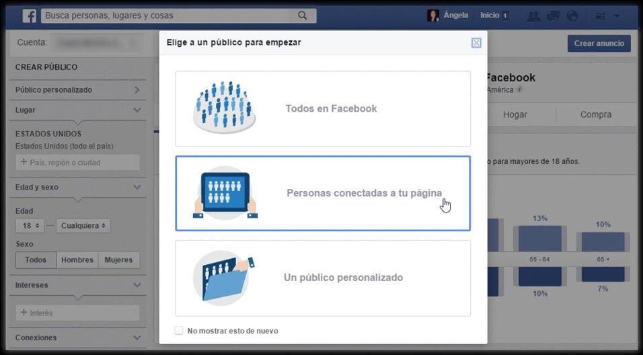Select Hombres gender toggle
643x355 pixels.
point(77,260)
